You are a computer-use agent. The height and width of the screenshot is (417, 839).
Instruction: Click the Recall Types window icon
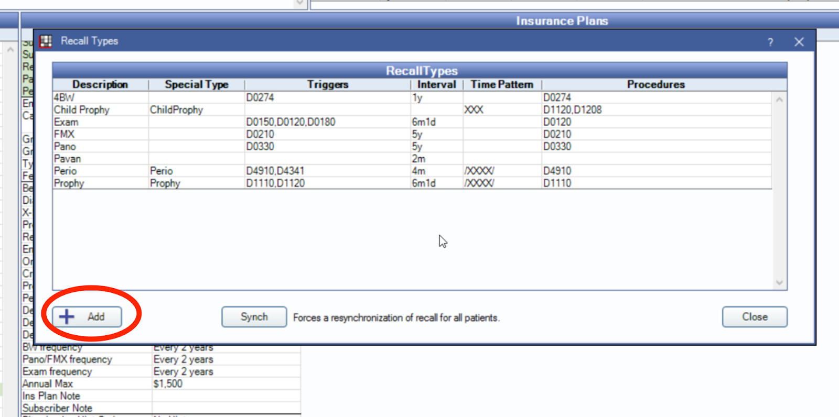(46, 41)
